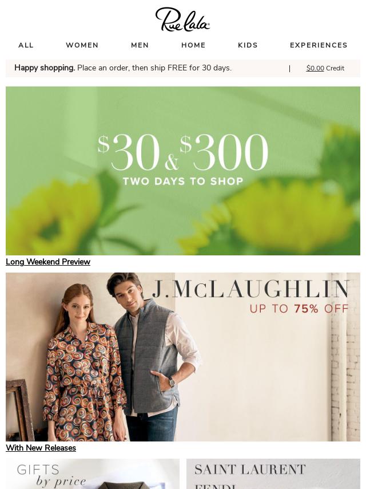The height and width of the screenshot is (489, 366).
Task: Open the WOMEN category
Action: (82, 45)
